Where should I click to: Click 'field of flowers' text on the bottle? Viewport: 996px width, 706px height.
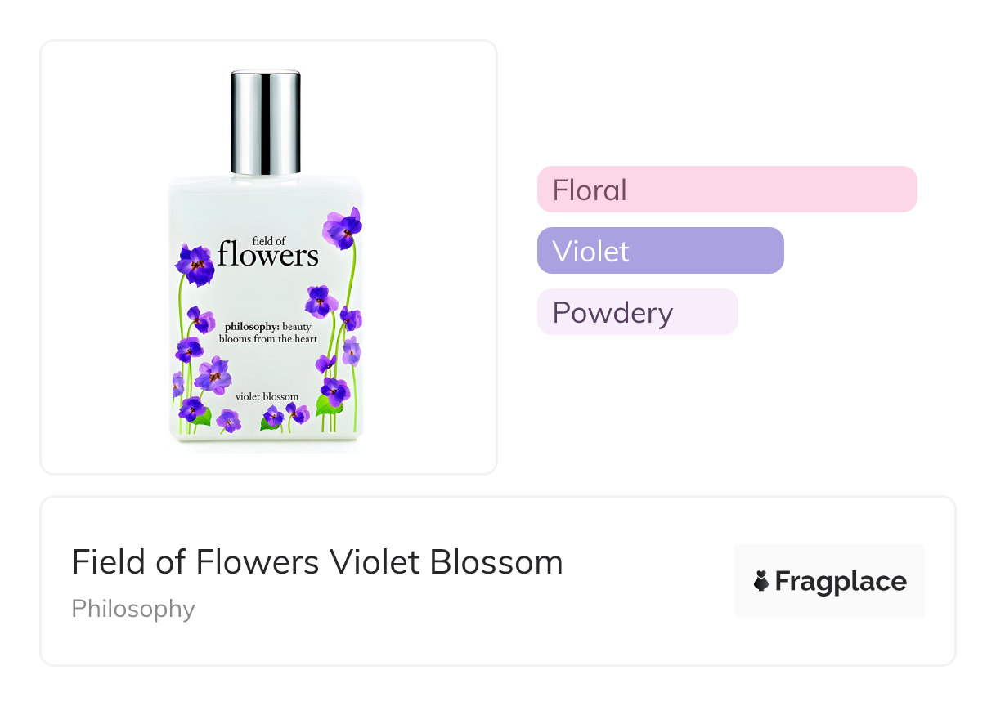coord(267,250)
